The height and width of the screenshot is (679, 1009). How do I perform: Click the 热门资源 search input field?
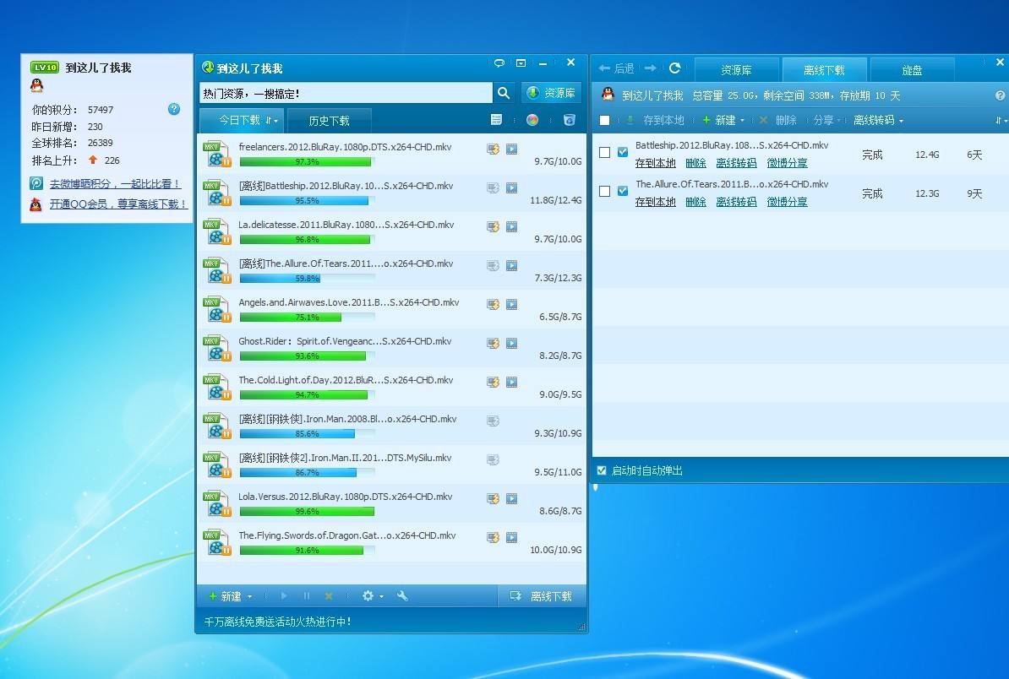pyautogui.click(x=346, y=93)
